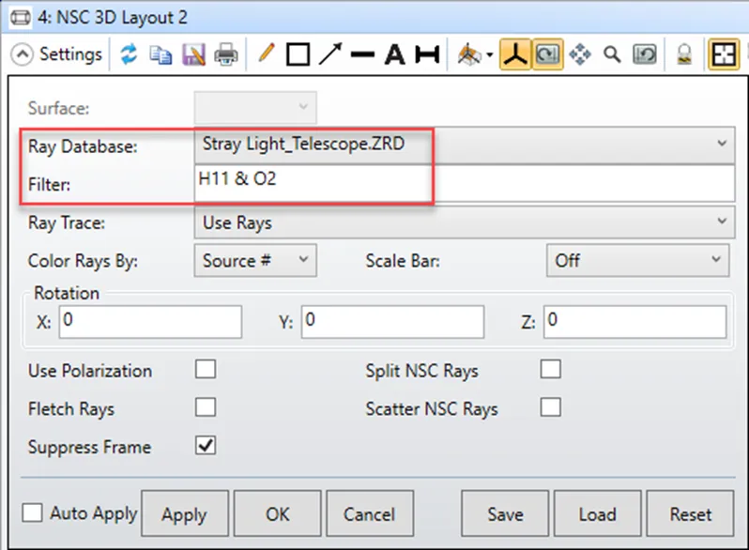749x550 pixels.
Task: Click the refresh/update icon in toolbar
Action: [130, 54]
